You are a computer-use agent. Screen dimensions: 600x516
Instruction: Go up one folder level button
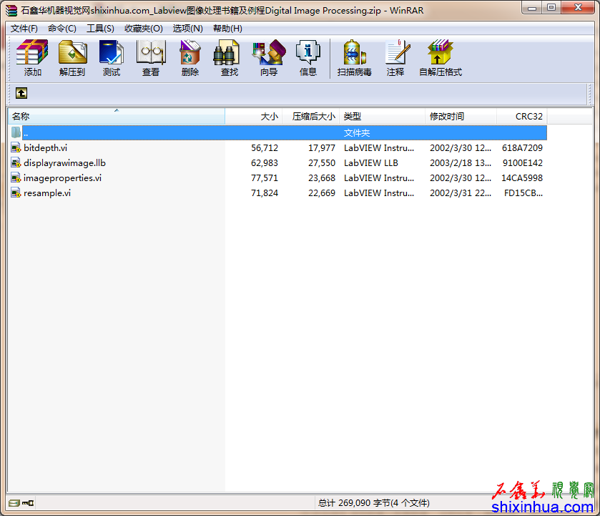click(x=21, y=93)
